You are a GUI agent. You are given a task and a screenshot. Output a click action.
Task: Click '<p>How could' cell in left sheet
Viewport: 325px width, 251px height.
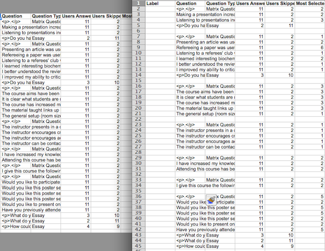(16, 227)
